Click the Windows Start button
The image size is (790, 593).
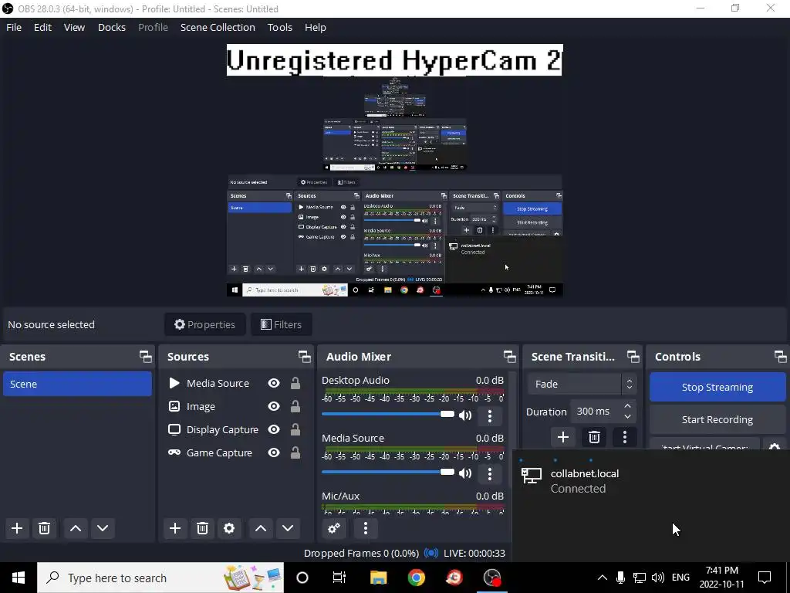(x=19, y=578)
